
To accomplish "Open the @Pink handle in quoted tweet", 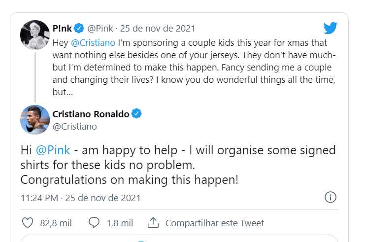I will [100, 28].
